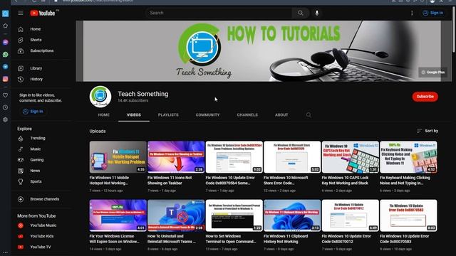
Task: Open Shorts in the sidebar
Action: [36, 40]
